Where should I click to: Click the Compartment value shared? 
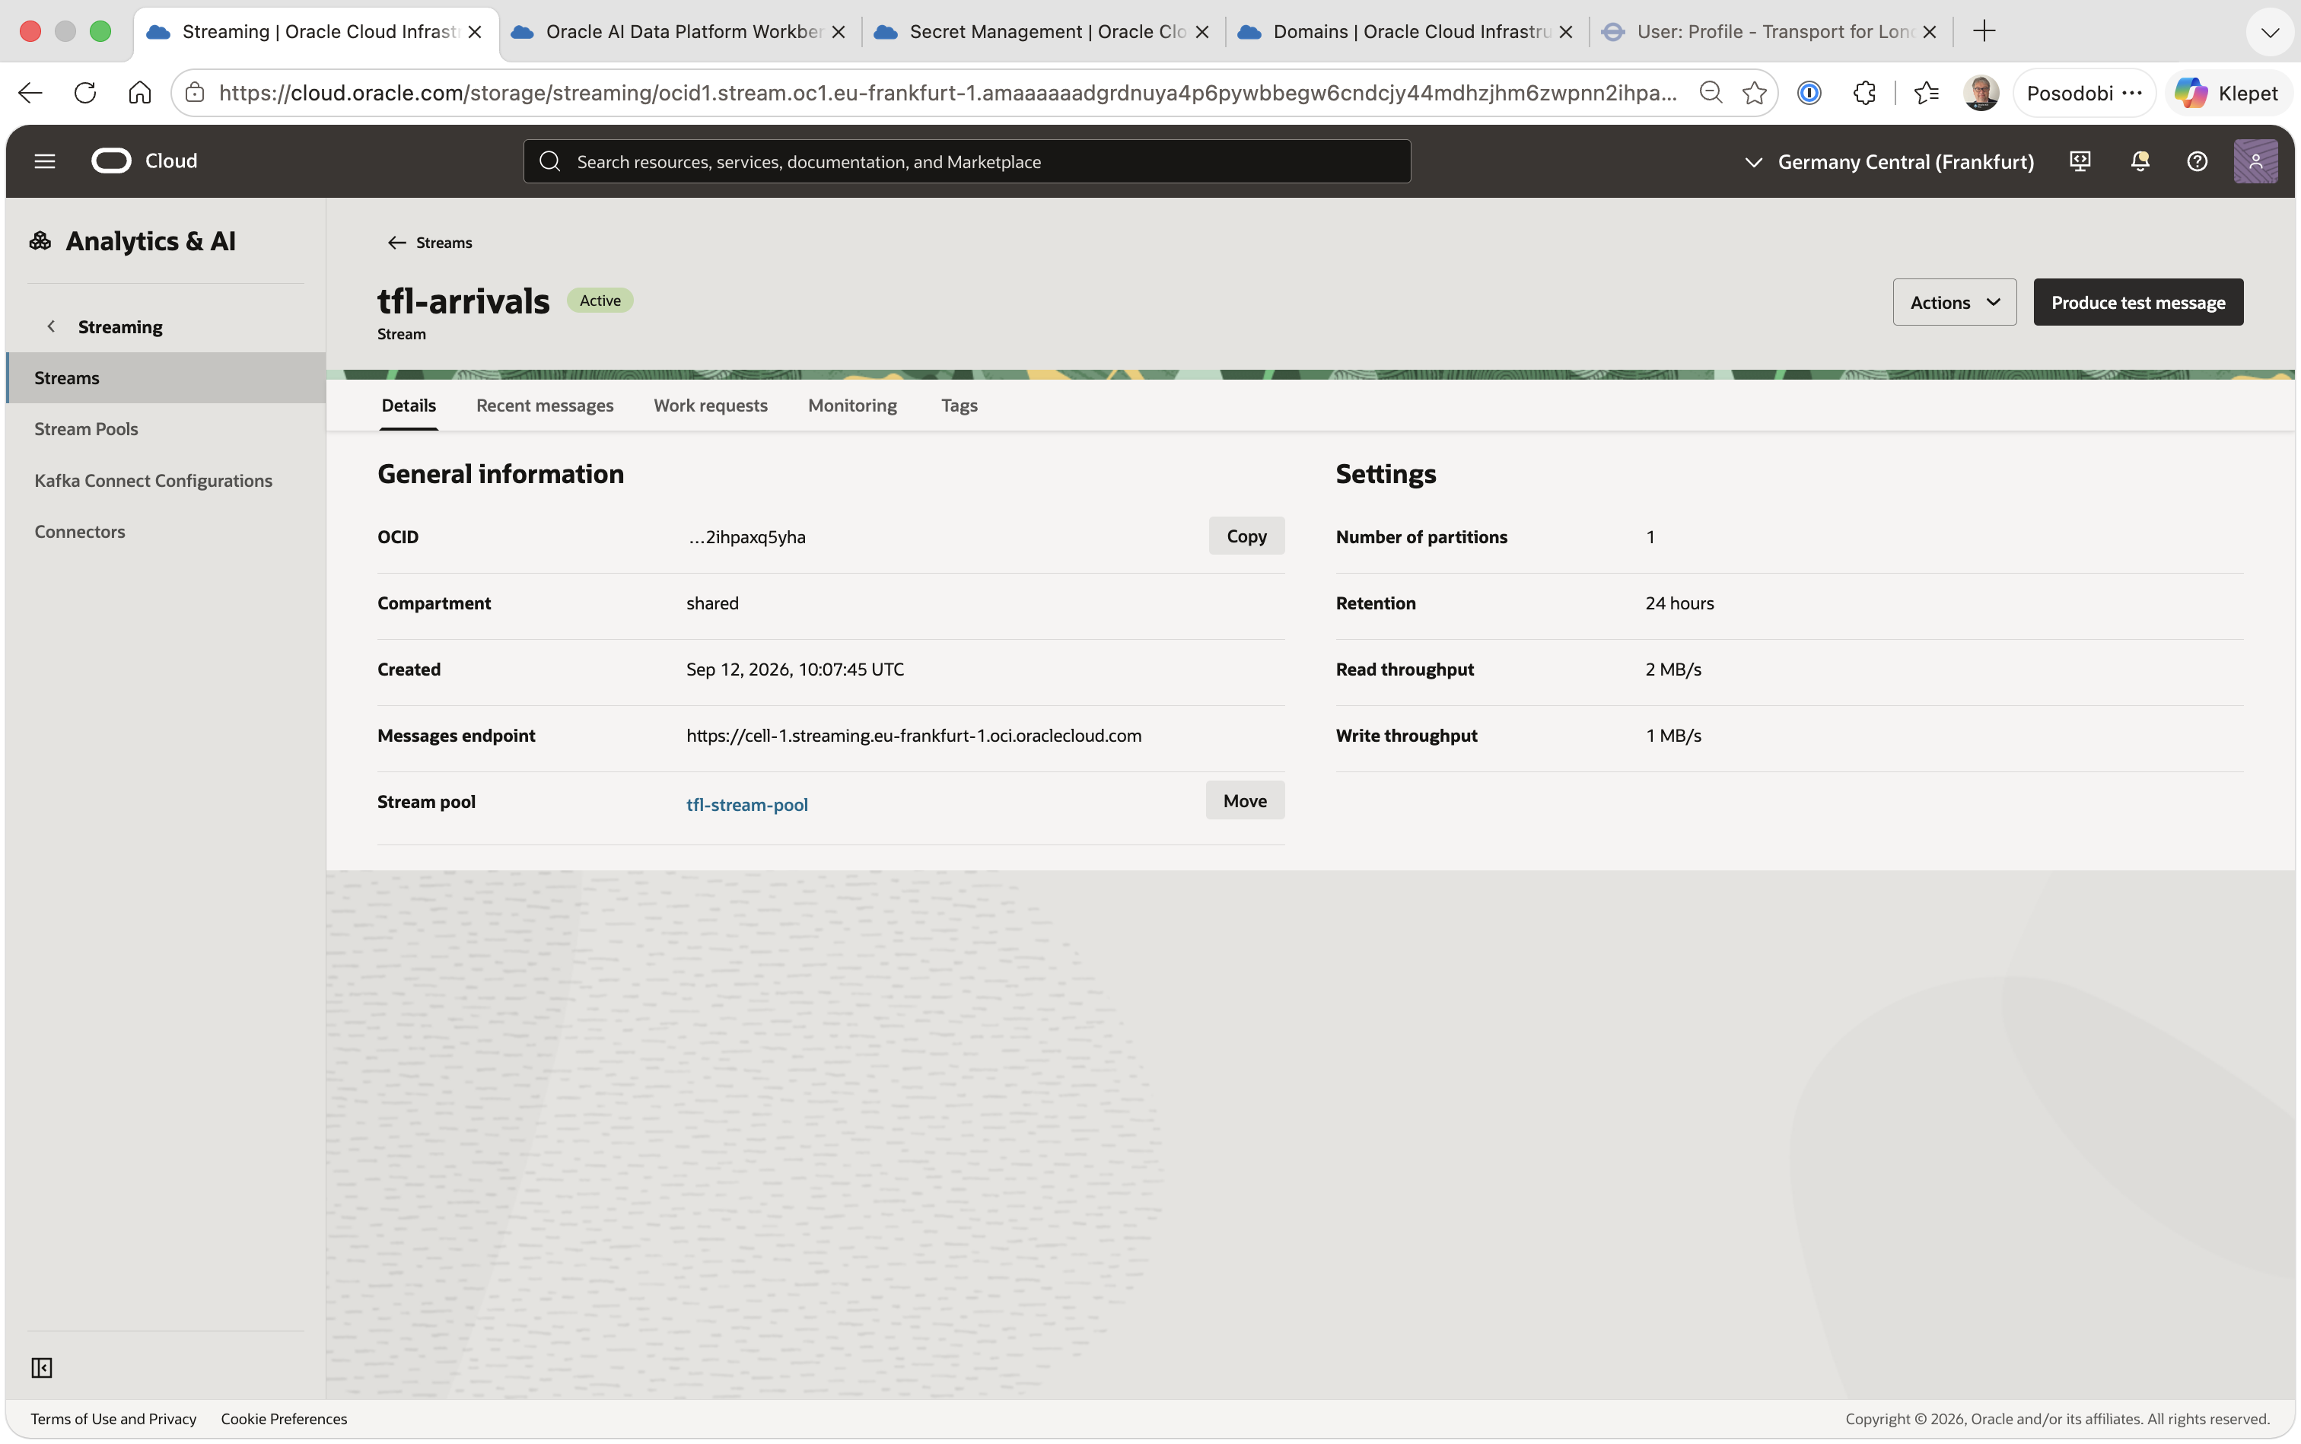(x=711, y=603)
